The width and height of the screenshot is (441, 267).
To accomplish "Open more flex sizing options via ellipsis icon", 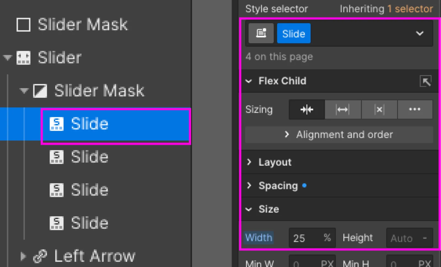I will (x=415, y=109).
